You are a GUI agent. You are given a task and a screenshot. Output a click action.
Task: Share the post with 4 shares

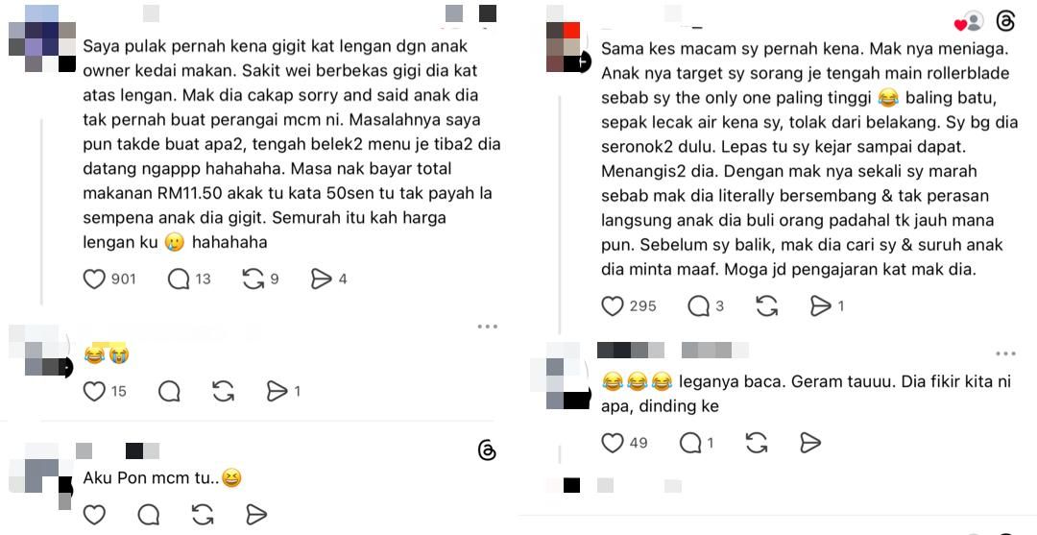point(322,280)
